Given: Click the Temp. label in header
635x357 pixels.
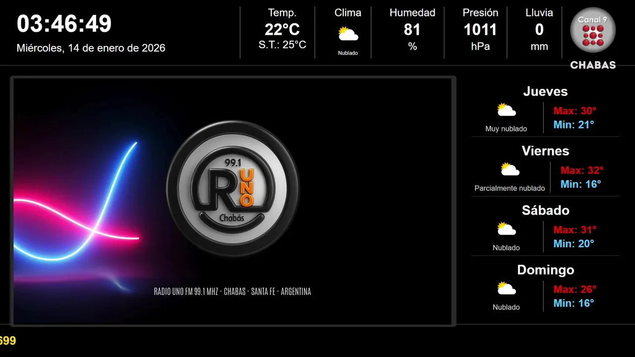Looking at the screenshot, I should [282, 13].
